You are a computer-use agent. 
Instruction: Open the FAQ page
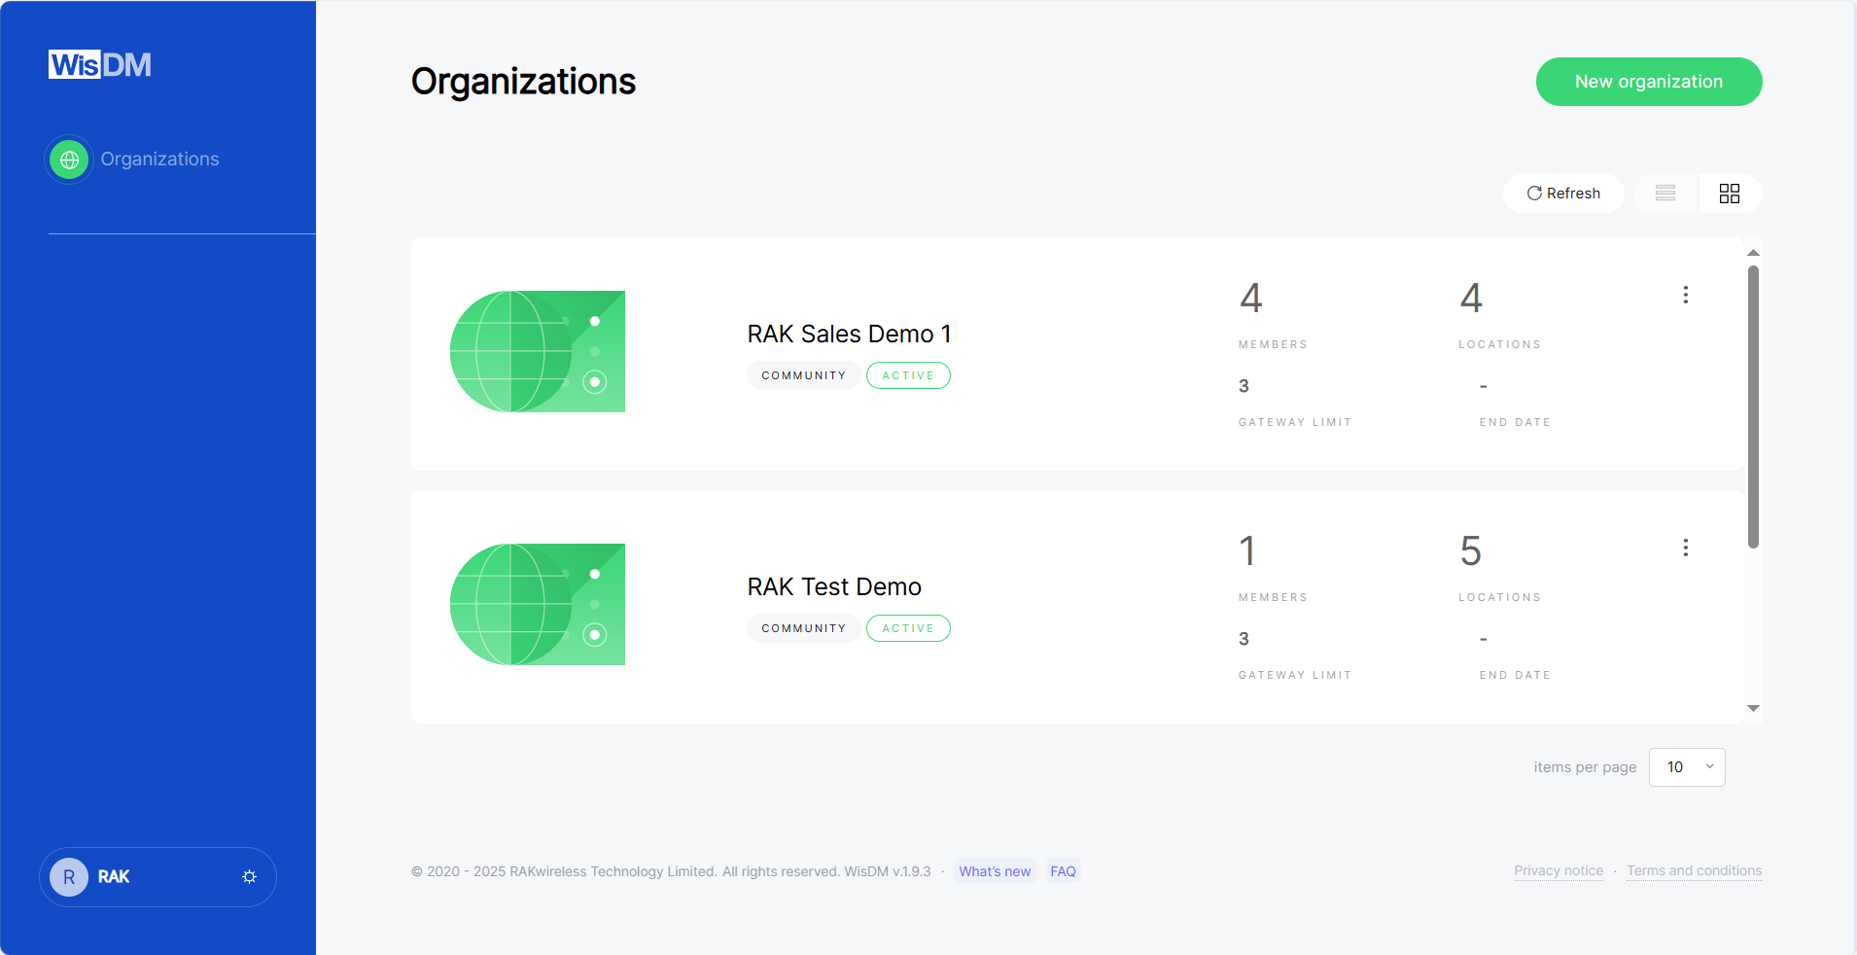coord(1062,871)
